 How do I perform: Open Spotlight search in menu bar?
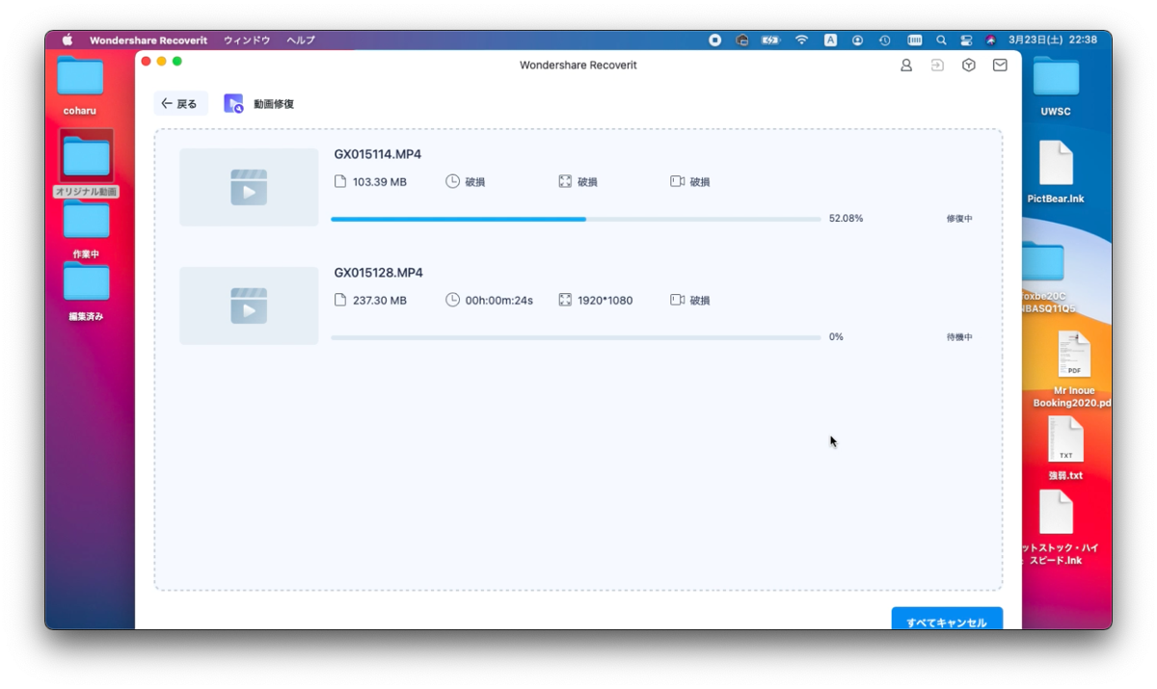941,40
